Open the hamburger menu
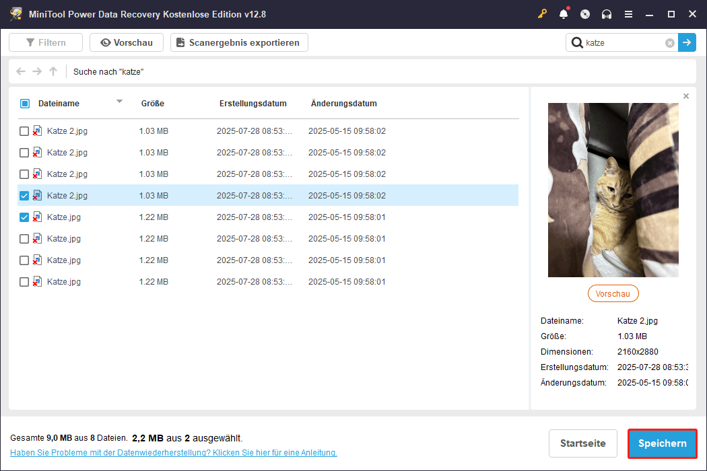707x471 pixels. [628, 13]
